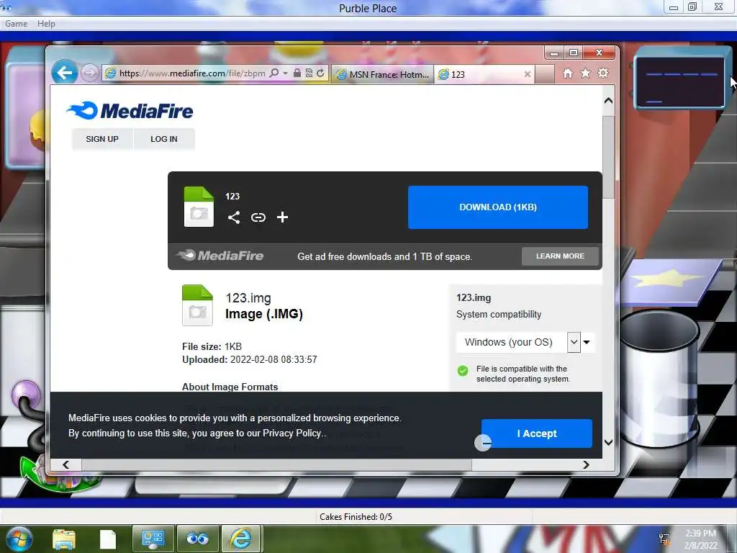Open a new blank tab
This screenshot has height=553, width=737.
tap(545, 74)
